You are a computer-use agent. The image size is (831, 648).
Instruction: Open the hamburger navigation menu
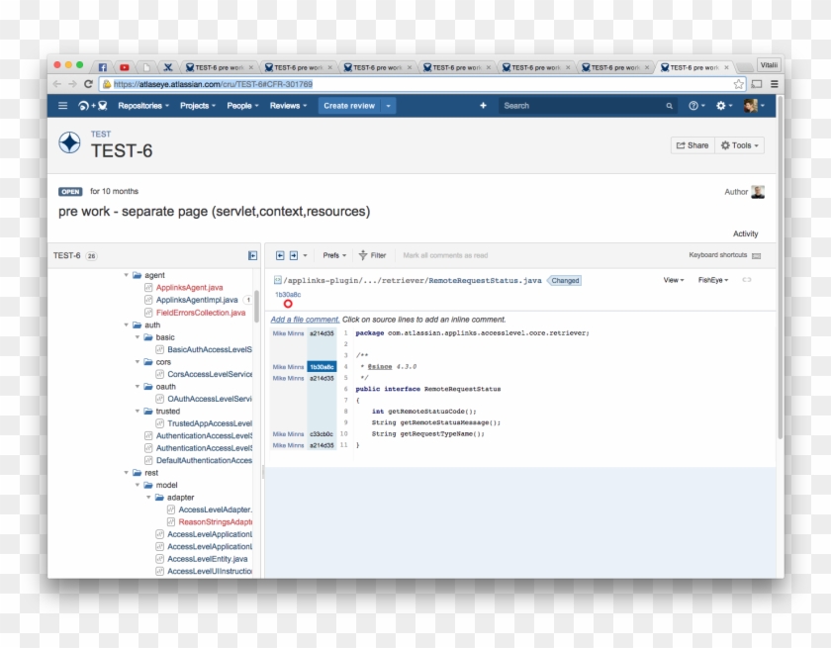click(x=62, y=106)
